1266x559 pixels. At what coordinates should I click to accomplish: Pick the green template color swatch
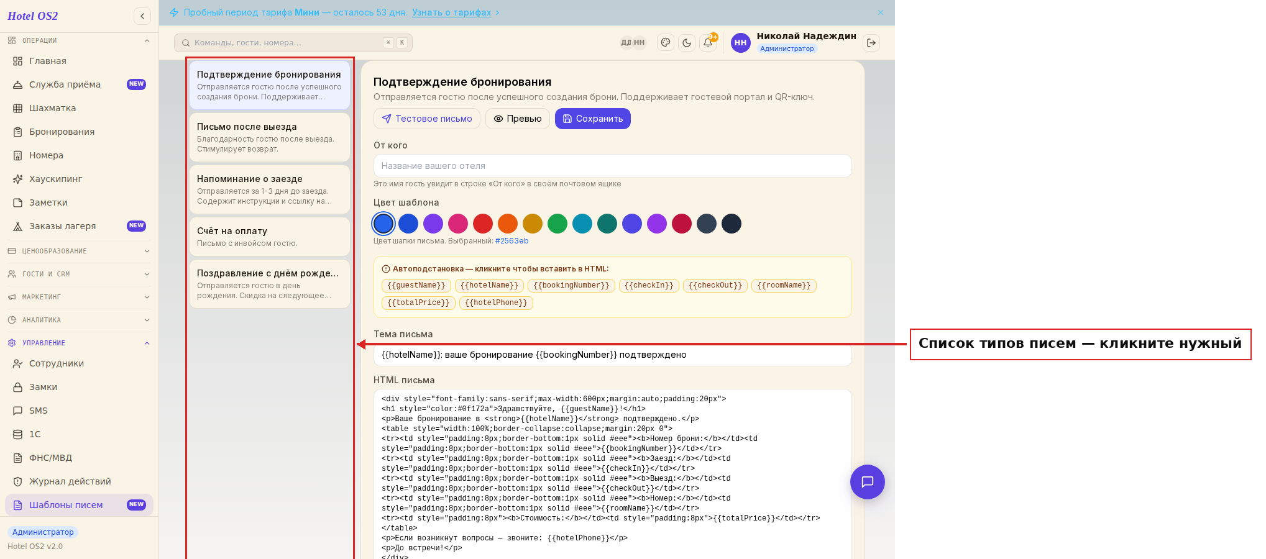click(x=557, y=224)
